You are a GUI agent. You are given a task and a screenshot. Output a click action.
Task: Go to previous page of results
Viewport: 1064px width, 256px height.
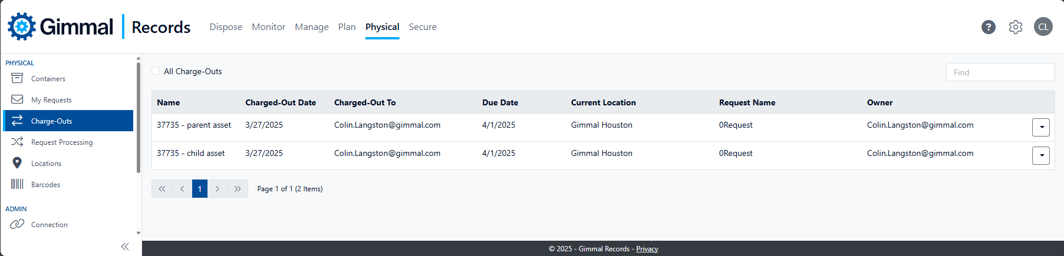[x=182, y=189]
